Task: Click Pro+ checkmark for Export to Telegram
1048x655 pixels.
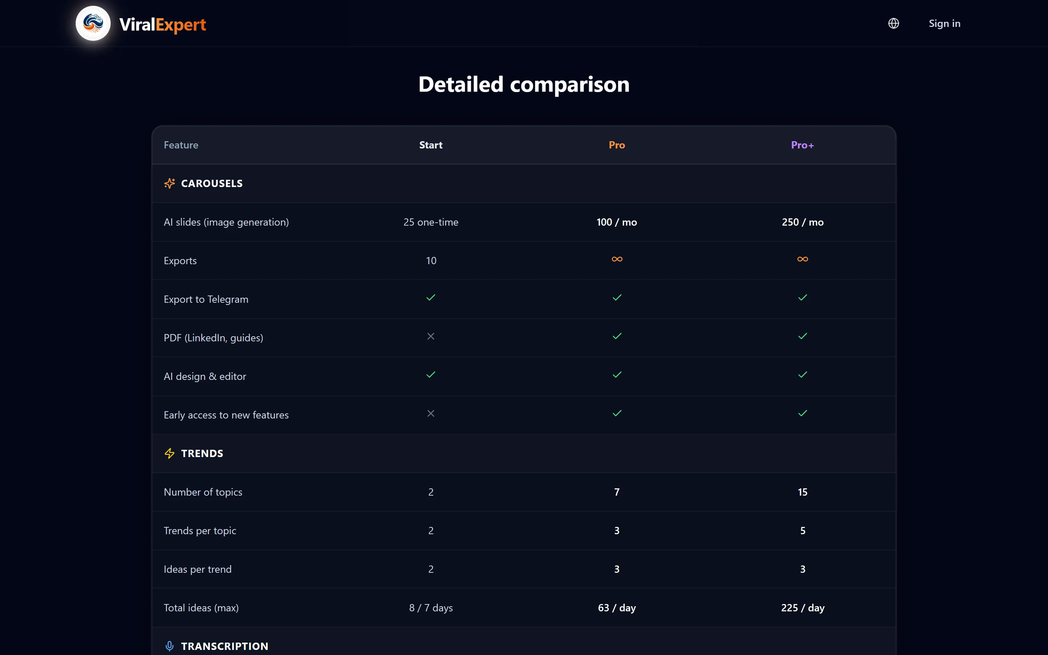Action: click(x=802, y=298)
